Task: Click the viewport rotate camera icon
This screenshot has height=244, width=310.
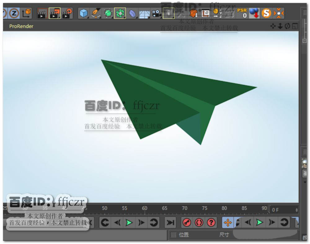Action: (x=287, y=26)
